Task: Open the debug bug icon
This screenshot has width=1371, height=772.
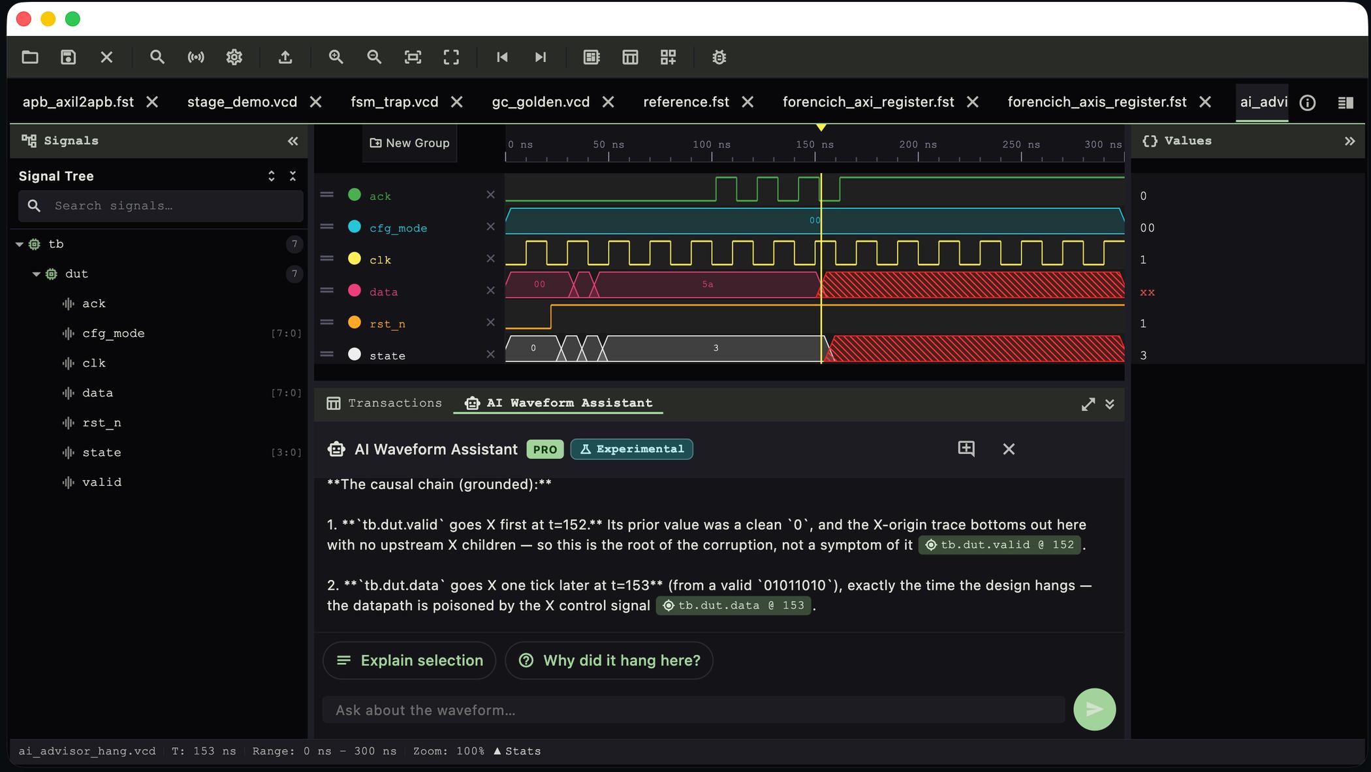Action: coord(719,57)
